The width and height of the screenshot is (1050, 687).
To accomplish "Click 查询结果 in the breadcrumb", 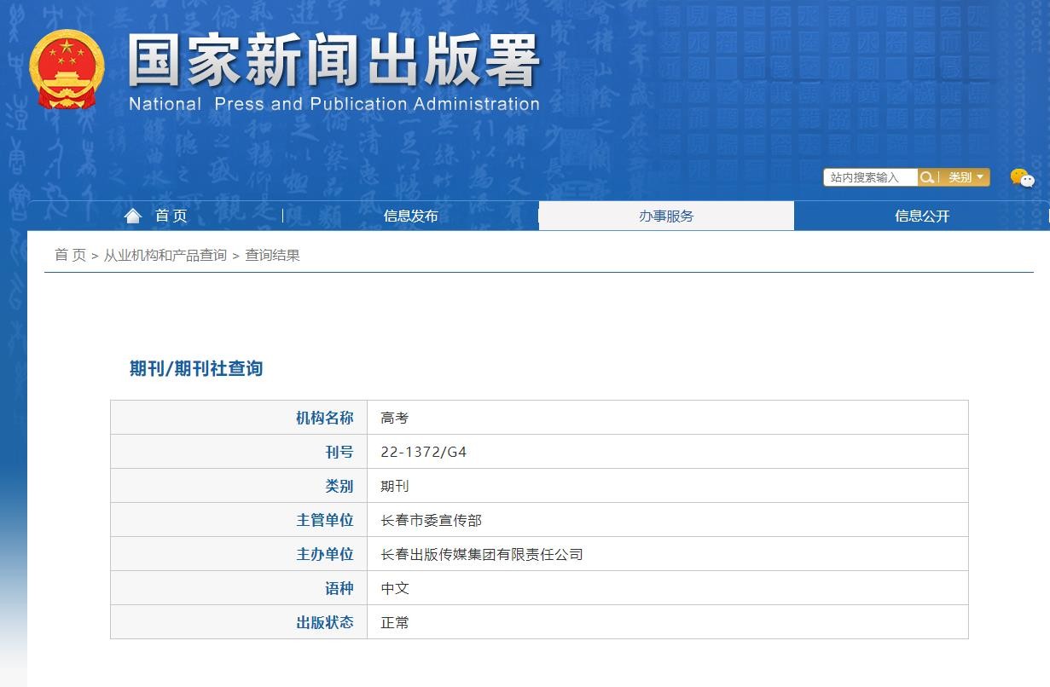I will (272, 255).
